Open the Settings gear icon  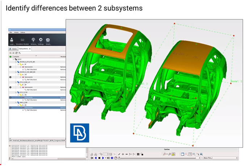[x=41, y=41]
